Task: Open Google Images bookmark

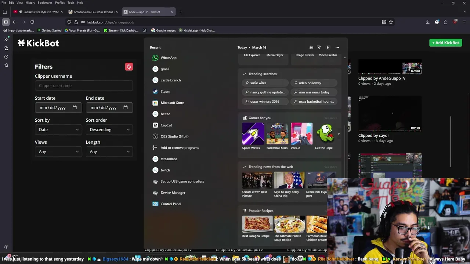Action: (x=163, y=30)
